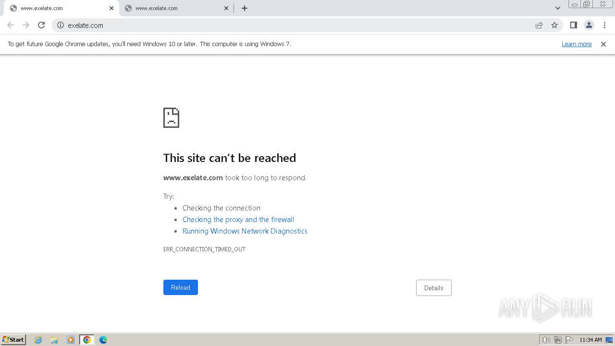Close the first www.exelate.com tab
The width and height of the screenshot is (615, 346).
pos(111,8)
